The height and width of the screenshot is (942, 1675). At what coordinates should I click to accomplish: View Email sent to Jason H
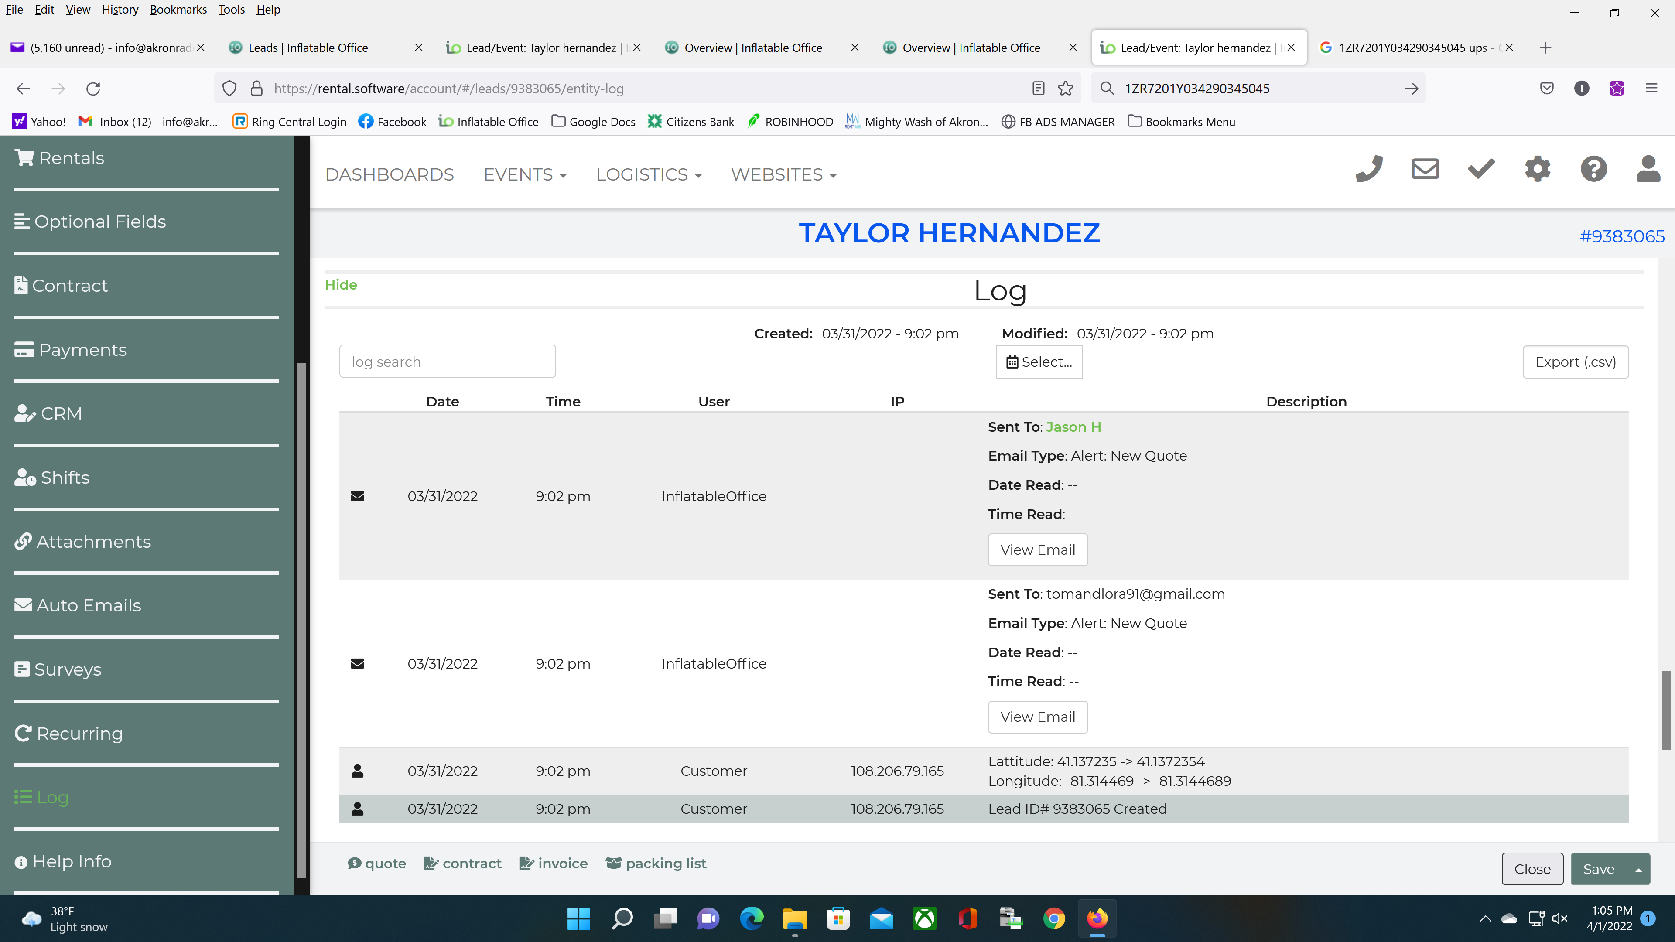(x=1038, y=549)
